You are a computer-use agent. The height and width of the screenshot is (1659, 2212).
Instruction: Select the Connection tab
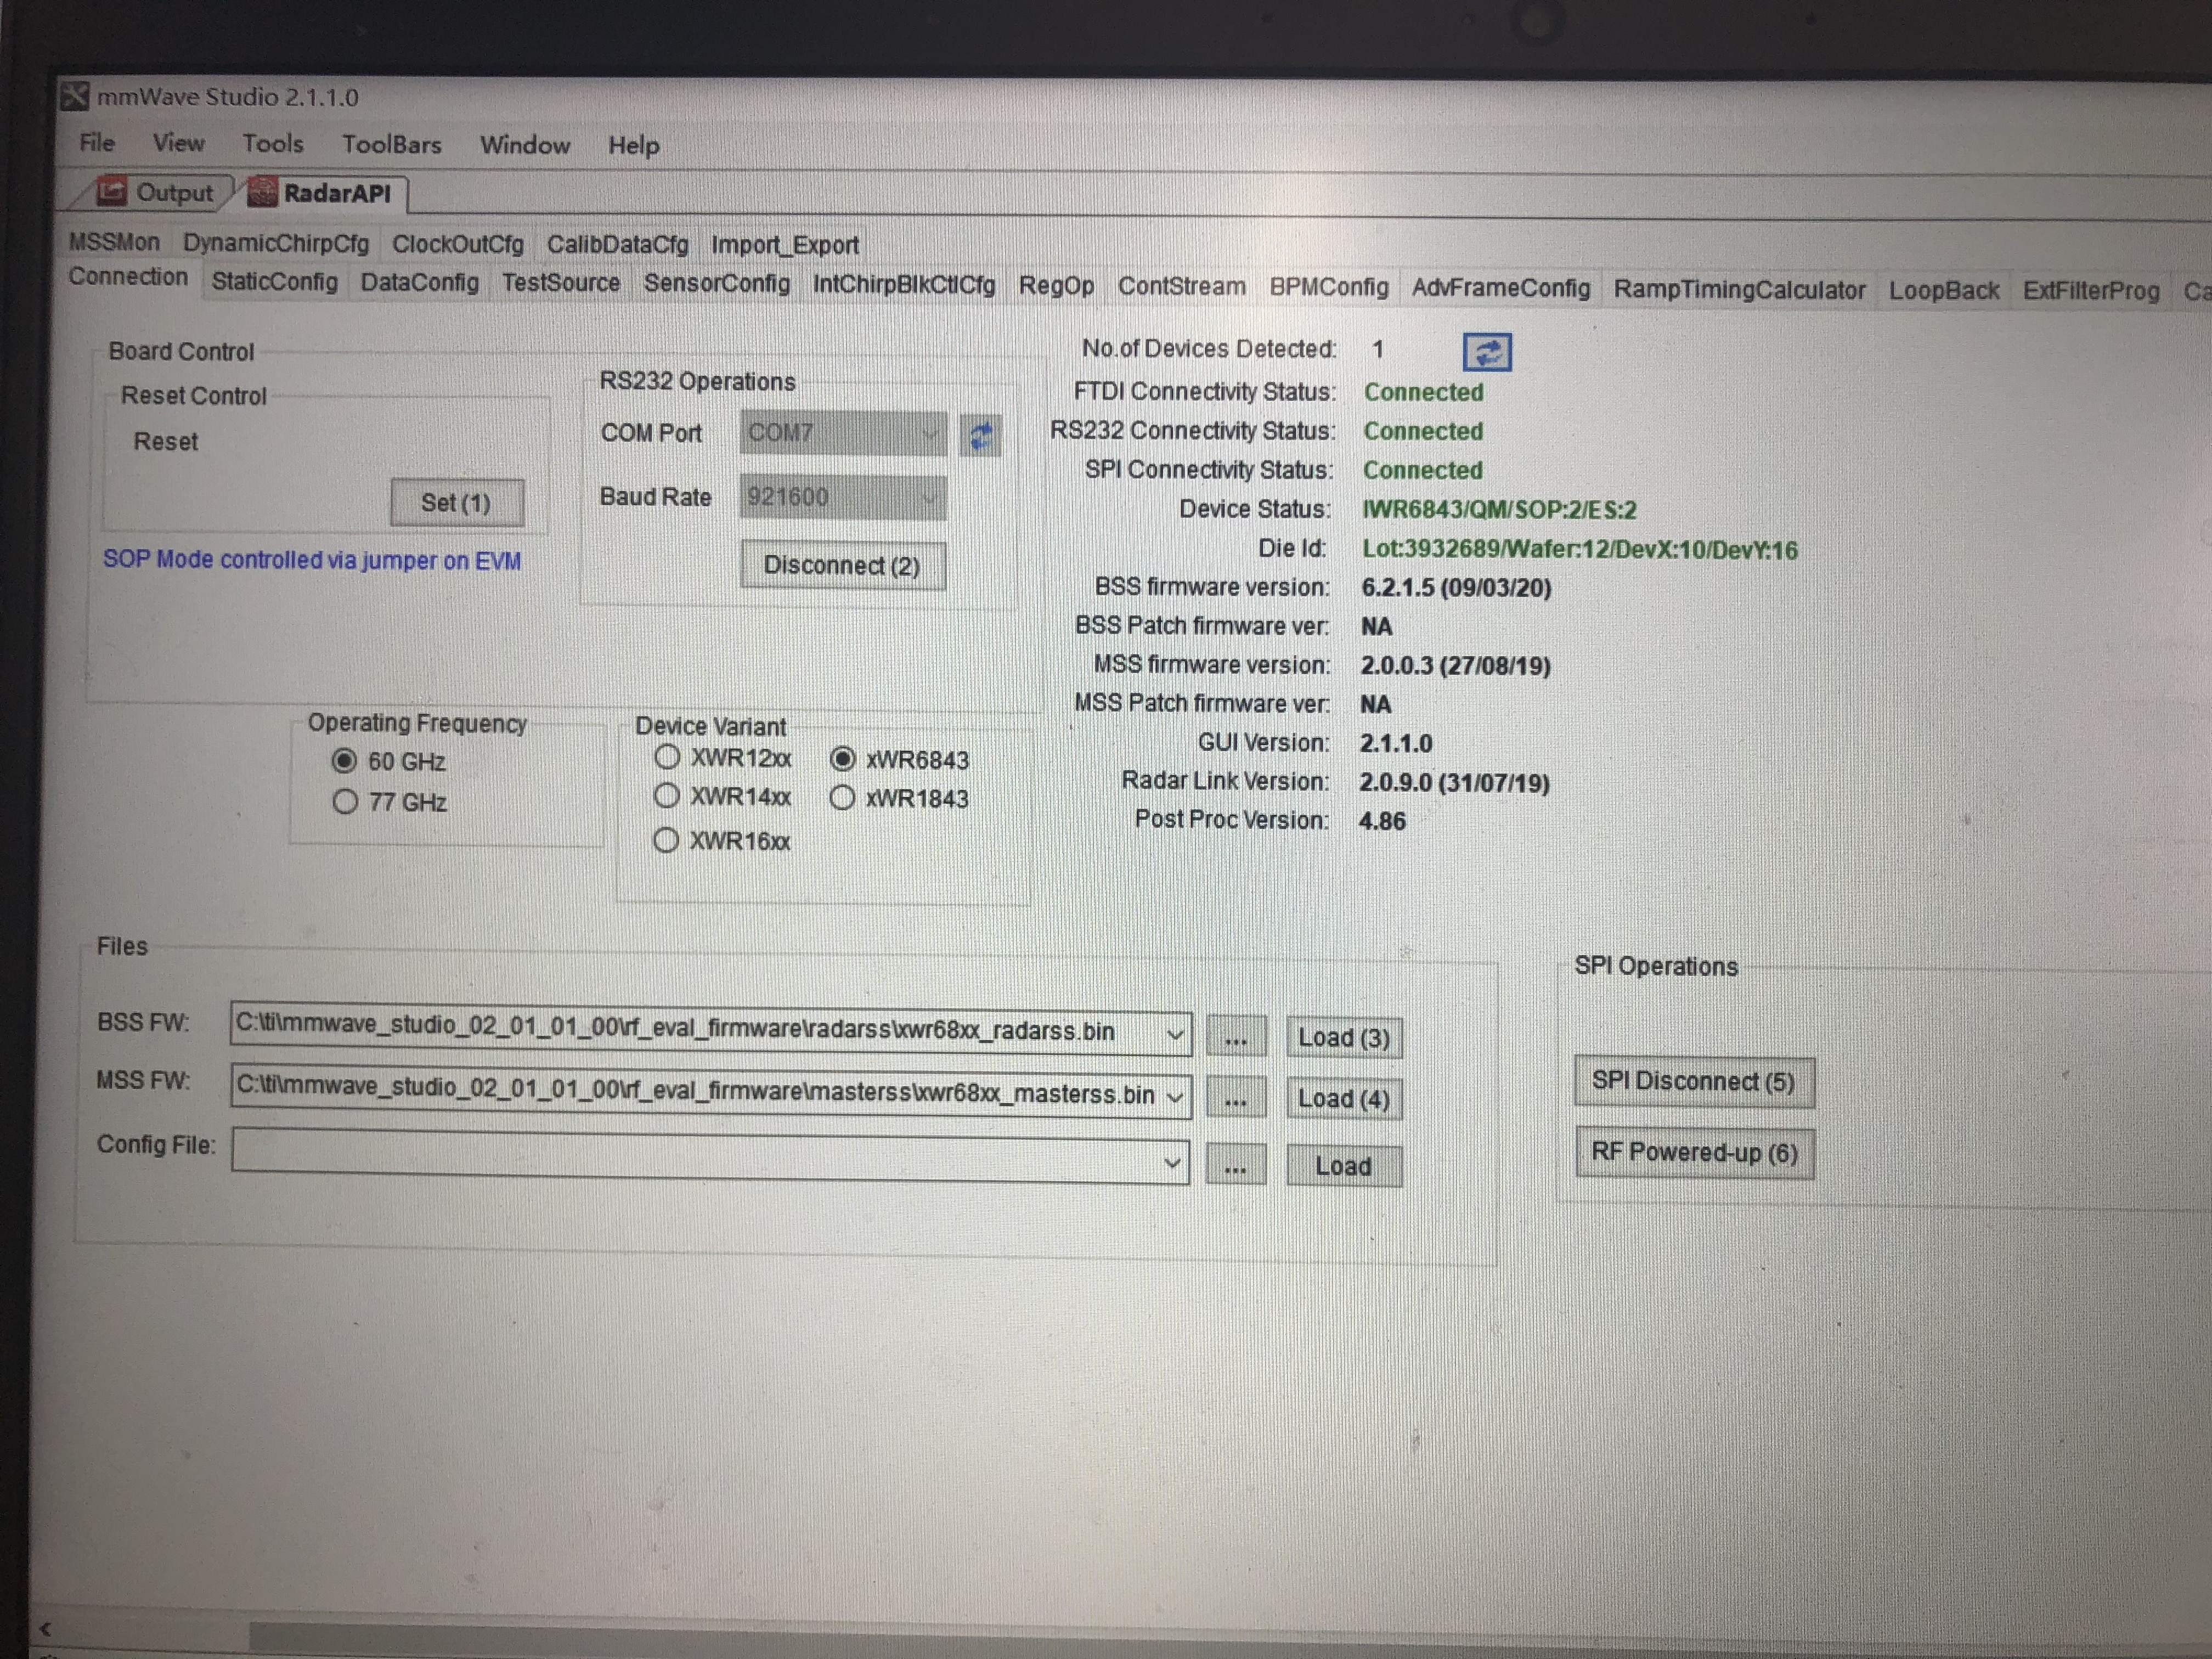click(128, 277)
